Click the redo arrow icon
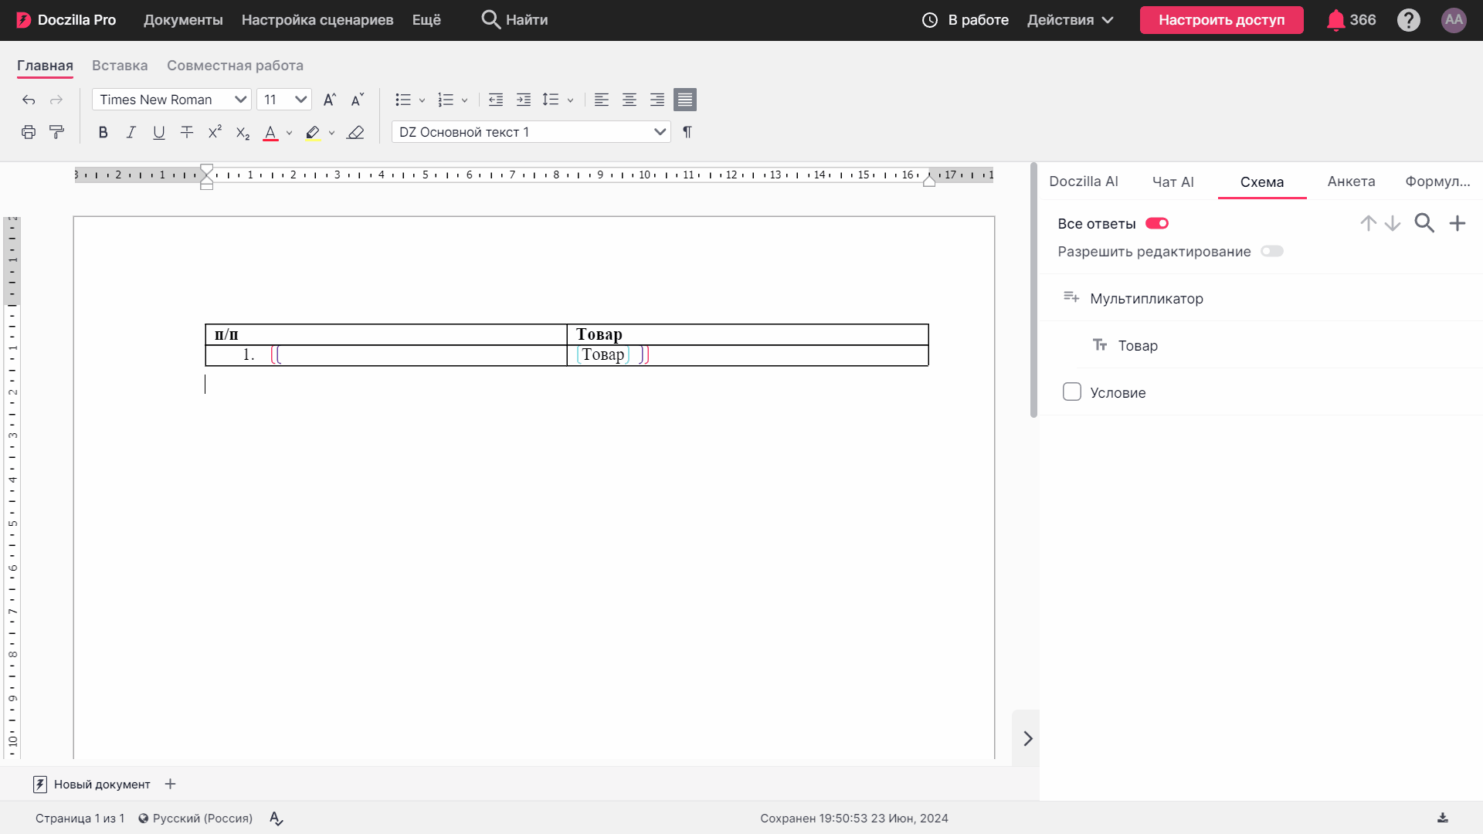 (56, 100)
